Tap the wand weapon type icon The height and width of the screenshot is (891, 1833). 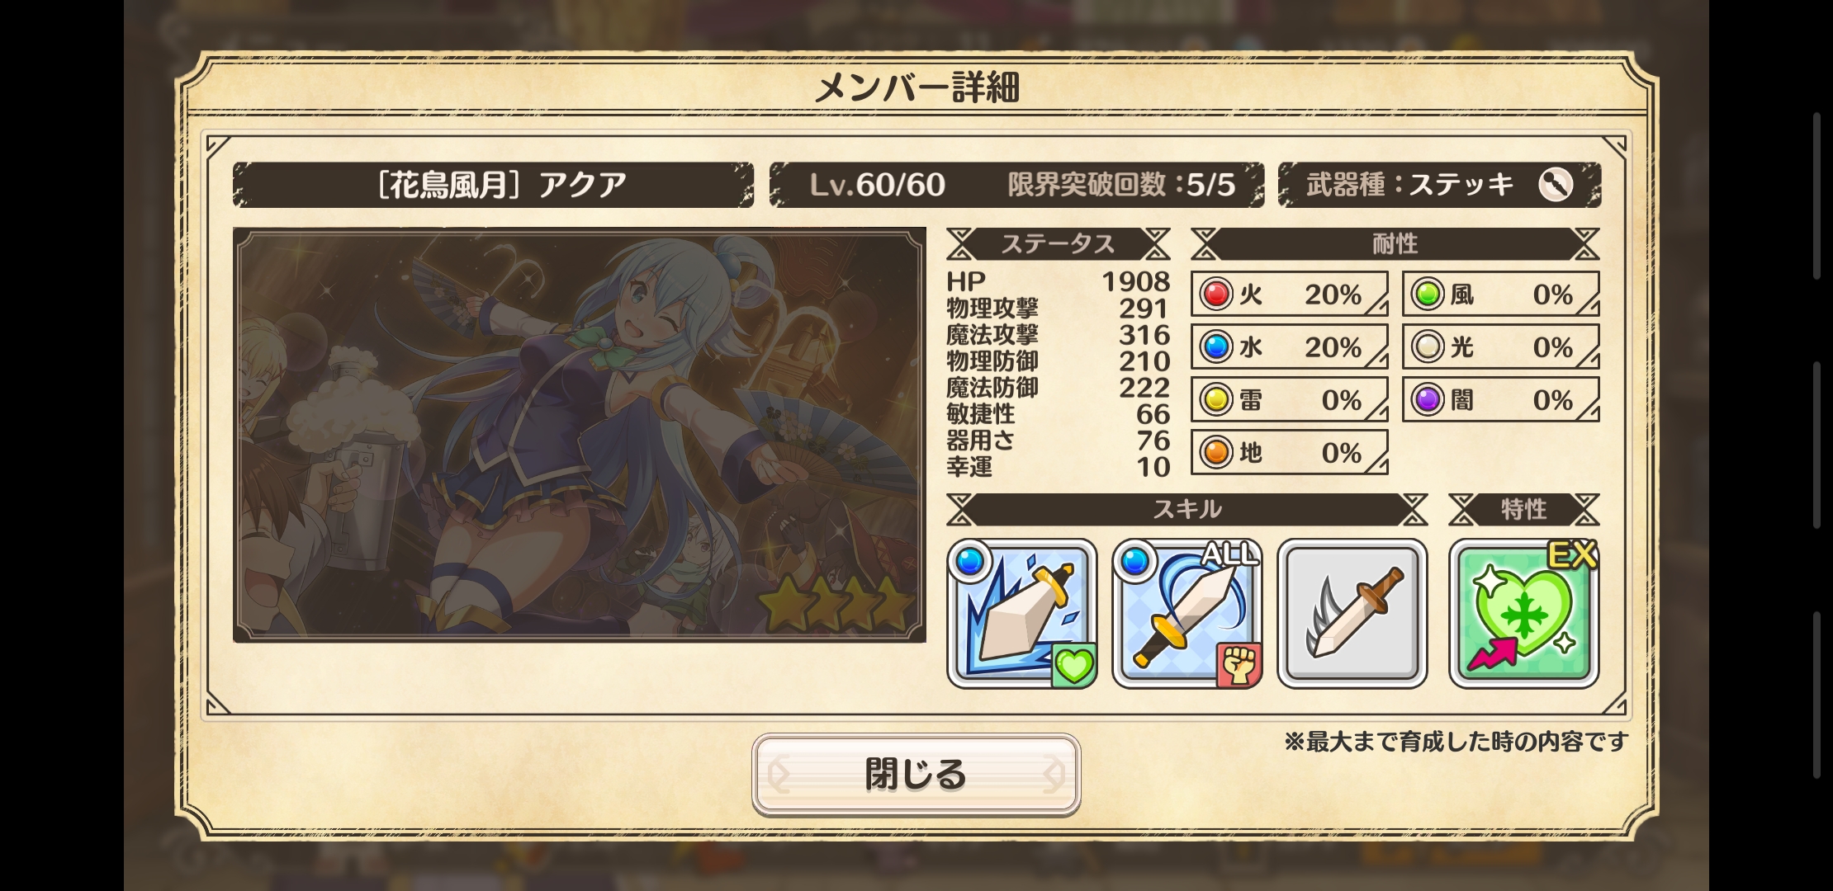click(1556, 184)
